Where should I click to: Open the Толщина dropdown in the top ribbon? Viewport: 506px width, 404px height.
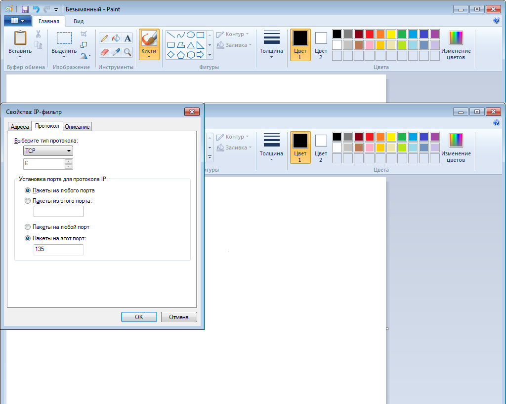[271, 45]
